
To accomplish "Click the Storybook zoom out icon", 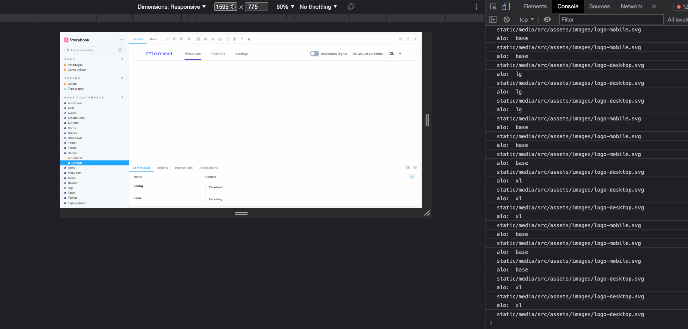I will click(182, 39).
